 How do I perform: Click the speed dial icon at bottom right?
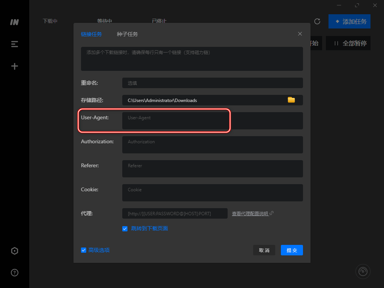pyautogui.click(x=363, y=271)
